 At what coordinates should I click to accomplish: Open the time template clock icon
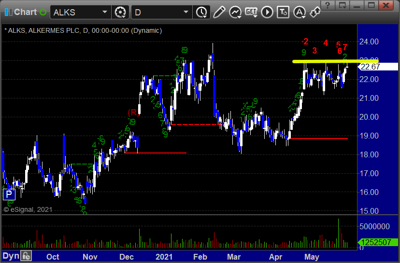point(201,12)
